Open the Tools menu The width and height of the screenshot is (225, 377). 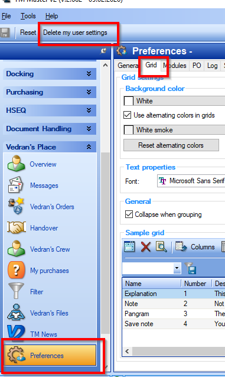click(28, 16)
